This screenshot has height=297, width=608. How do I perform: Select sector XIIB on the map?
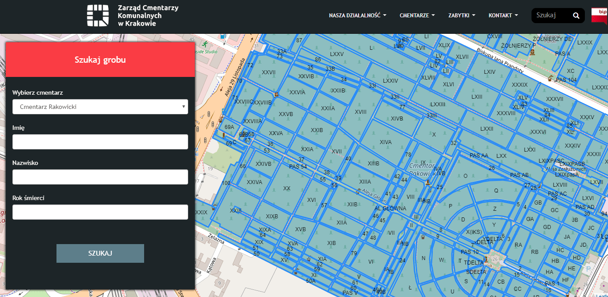(352, 205)
